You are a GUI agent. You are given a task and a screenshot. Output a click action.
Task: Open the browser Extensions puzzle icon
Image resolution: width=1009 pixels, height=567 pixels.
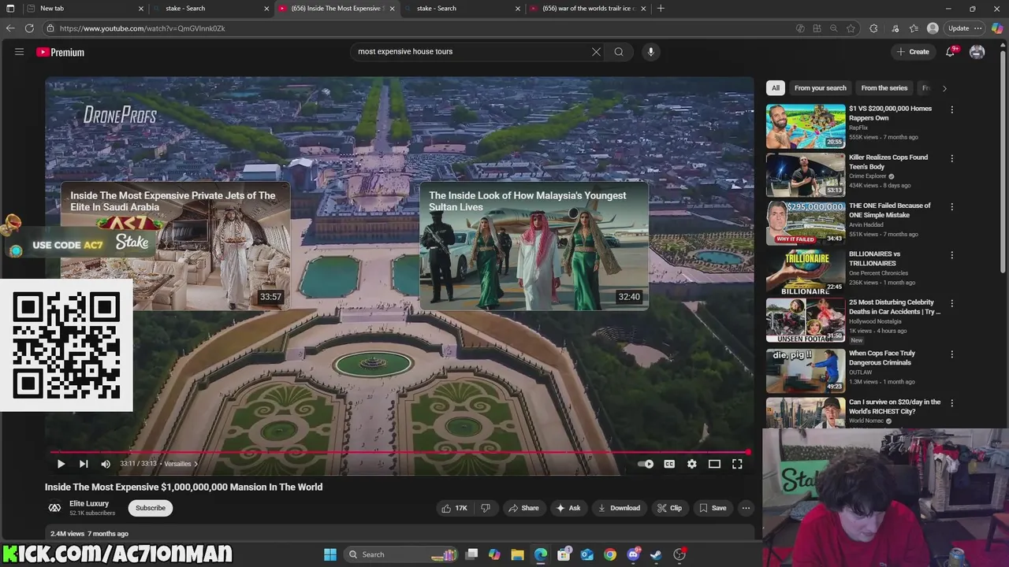click(873, 28)
